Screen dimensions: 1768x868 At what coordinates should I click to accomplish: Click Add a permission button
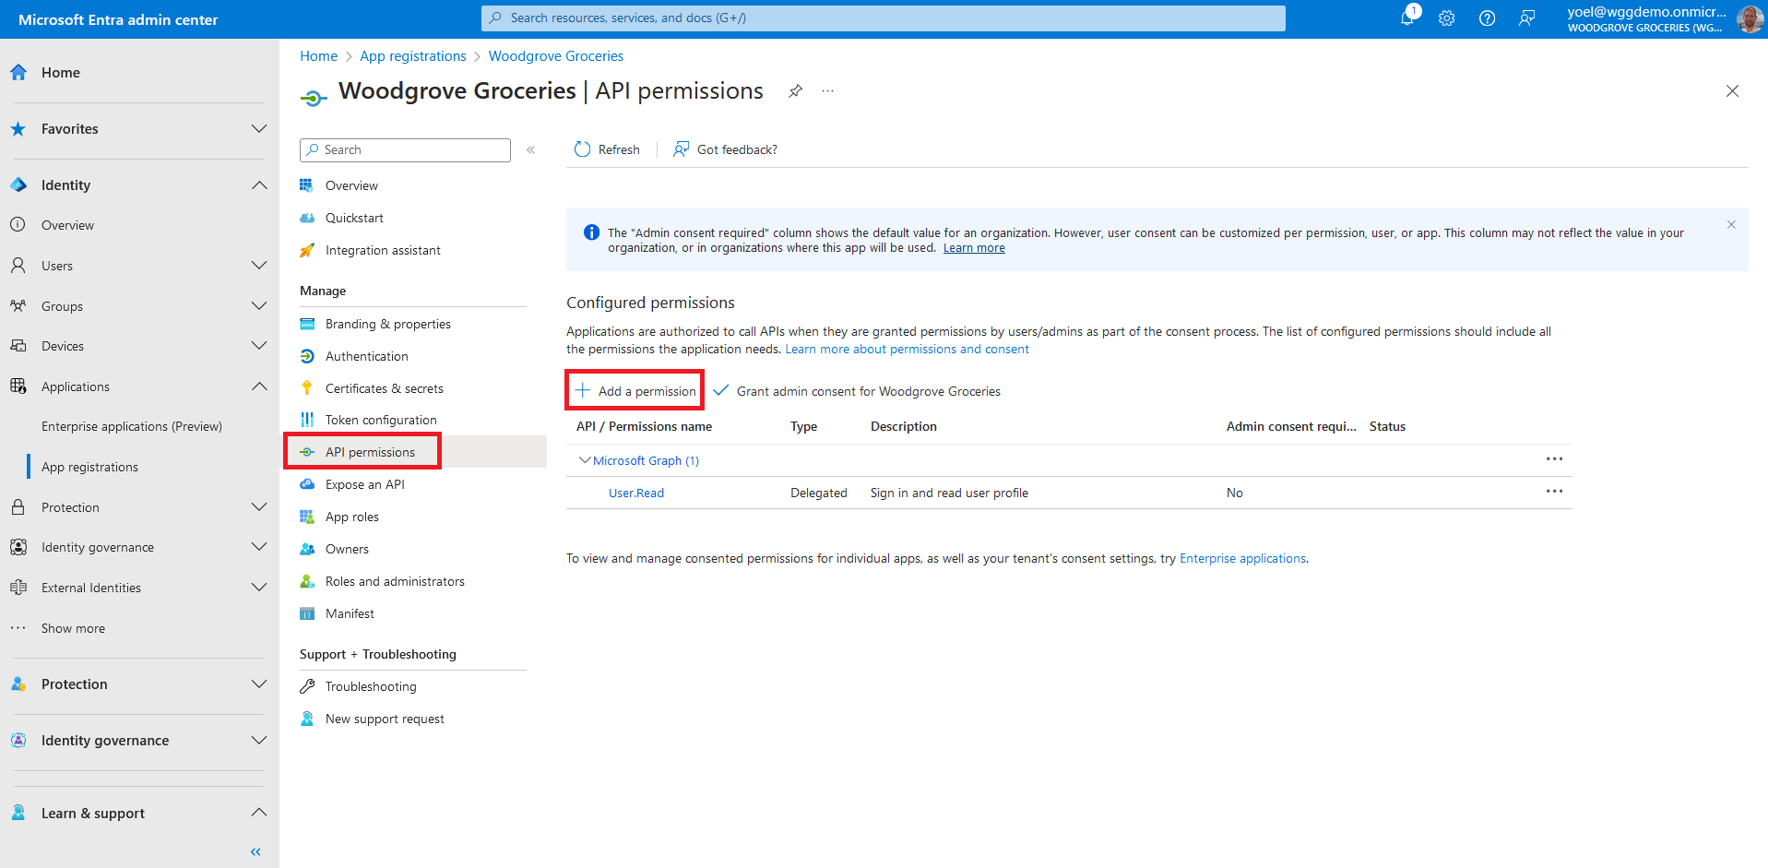[635, 391]
